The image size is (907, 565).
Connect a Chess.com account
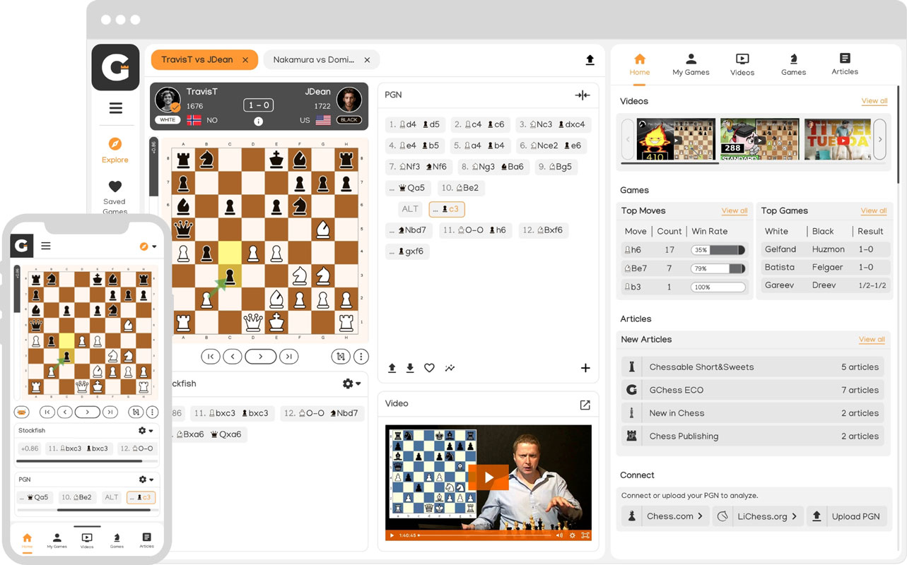[665, 516]
